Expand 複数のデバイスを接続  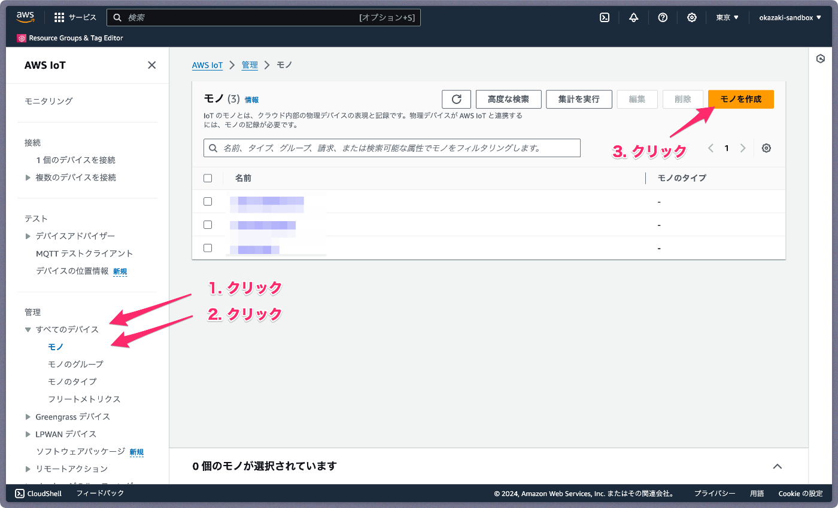click(x=28, y=178)
